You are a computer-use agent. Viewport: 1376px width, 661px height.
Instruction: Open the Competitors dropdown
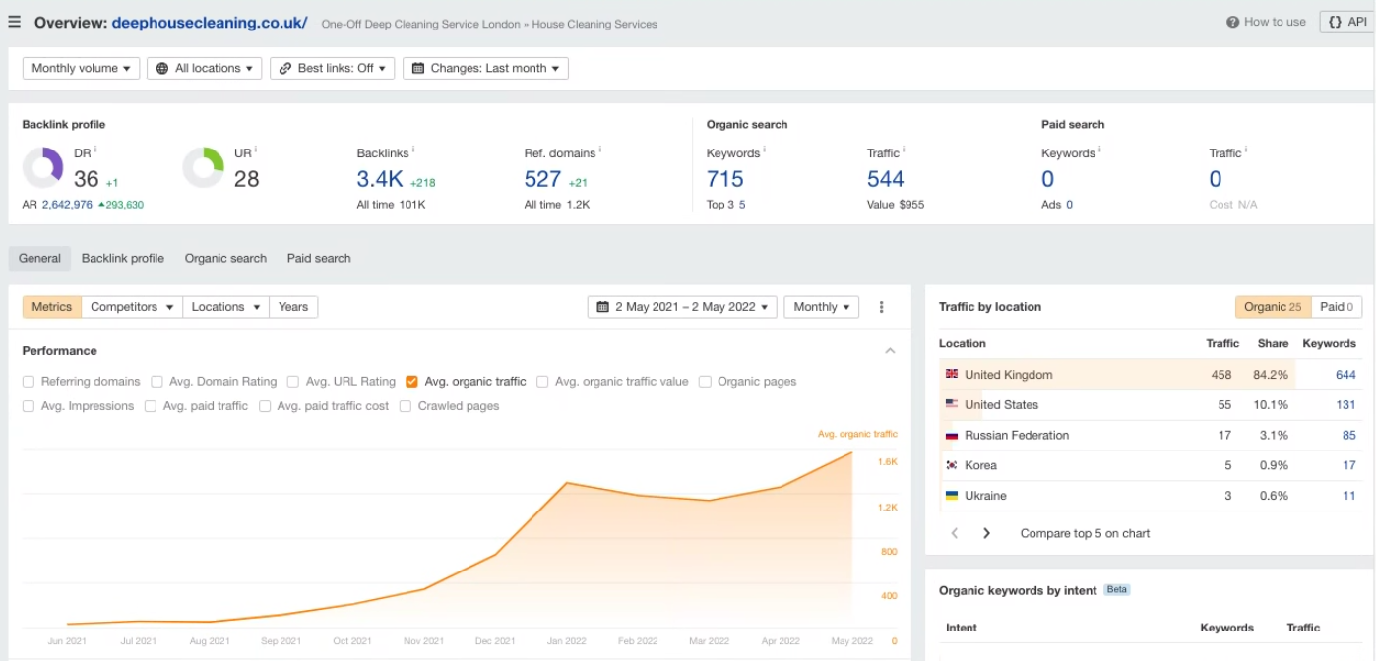coord(132,307)
